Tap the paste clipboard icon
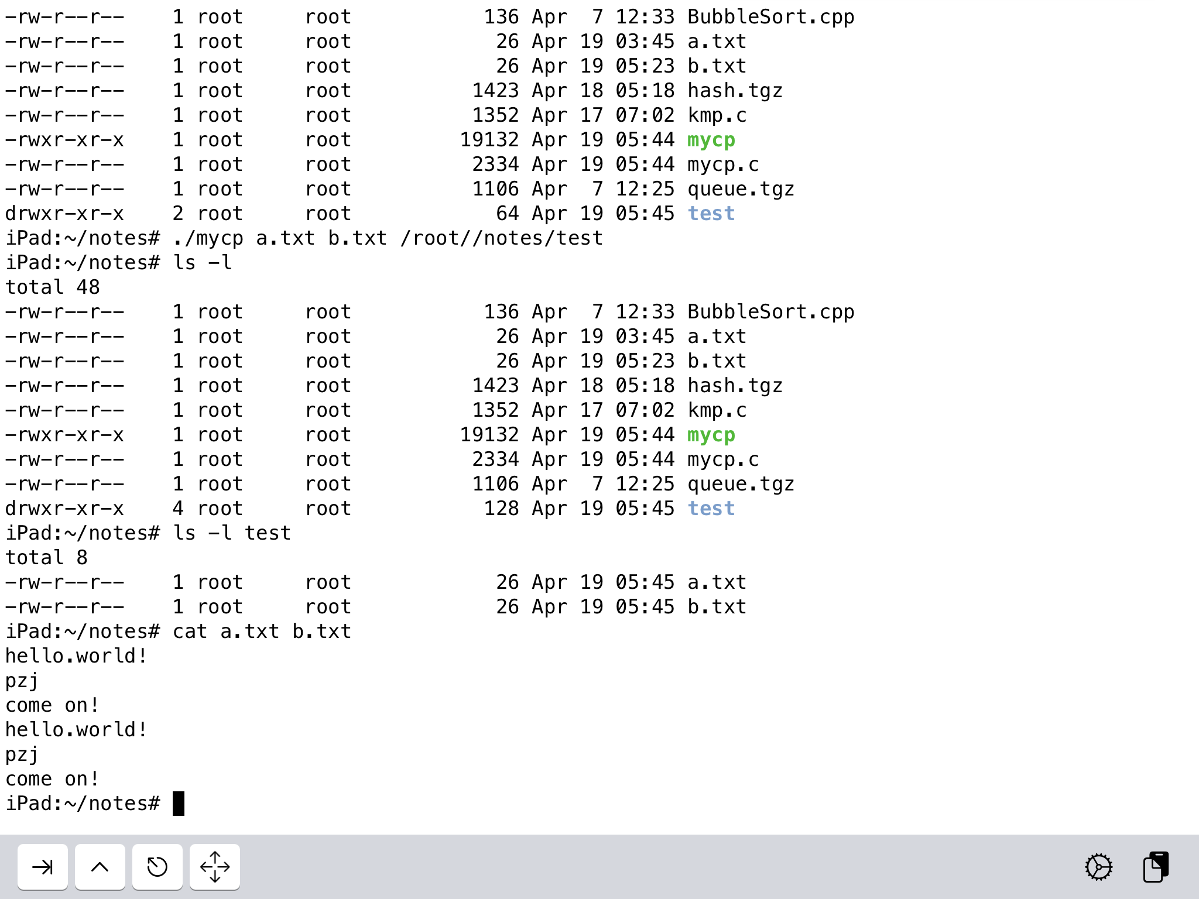Screen dimensions: 1199x899 [x=1156, y=867]
